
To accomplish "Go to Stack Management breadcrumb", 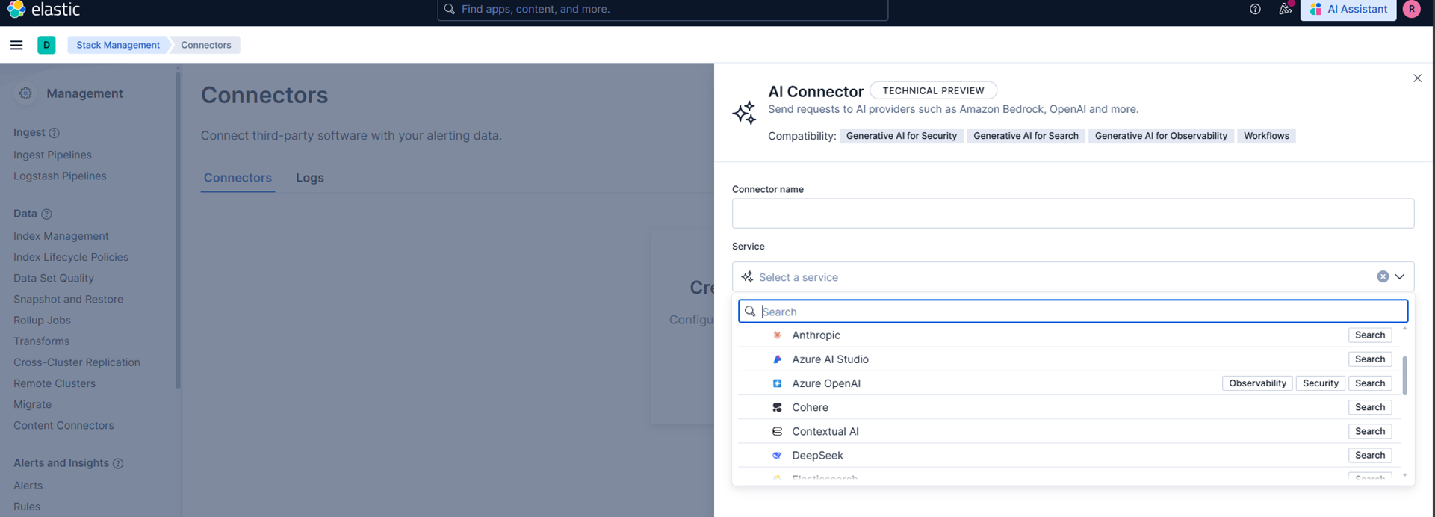I will point(118,45).
